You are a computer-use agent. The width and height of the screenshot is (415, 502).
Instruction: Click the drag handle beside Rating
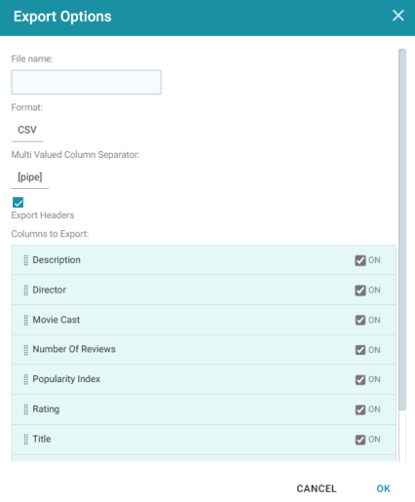(x=26, y=409)
